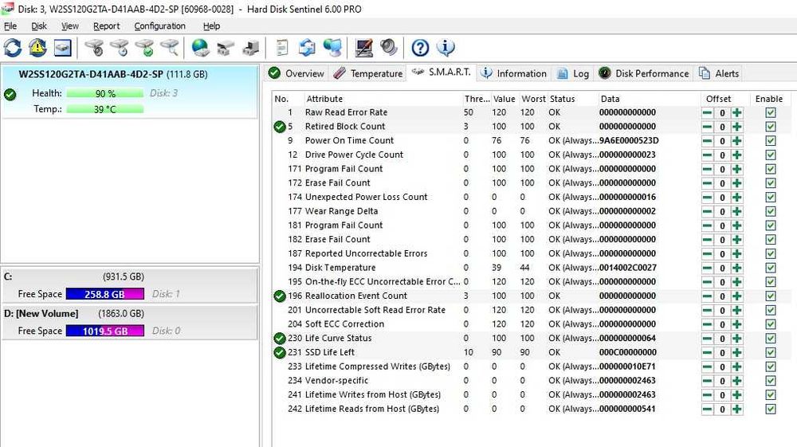Image resolution: width=797 pixels, height=447 pixels.
Task: Click the laptop configuration toolbar icon
Action: [x=364, y=48]
